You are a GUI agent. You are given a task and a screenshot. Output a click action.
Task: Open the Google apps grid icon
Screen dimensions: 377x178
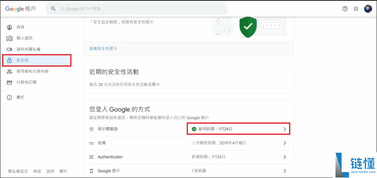(x=356, y=9)
